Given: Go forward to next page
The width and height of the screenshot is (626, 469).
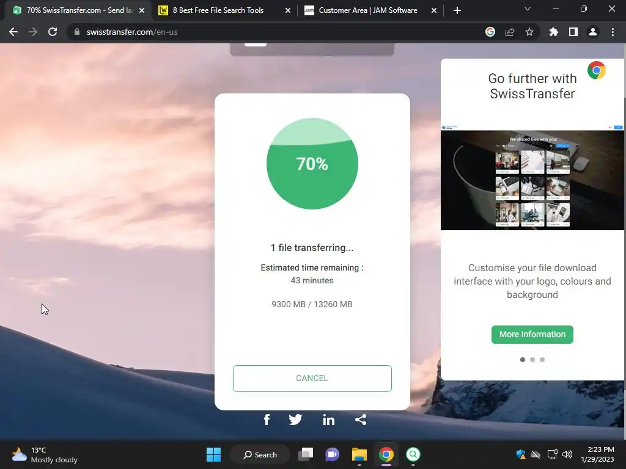Looking at the screenshot, I should 33,32.
